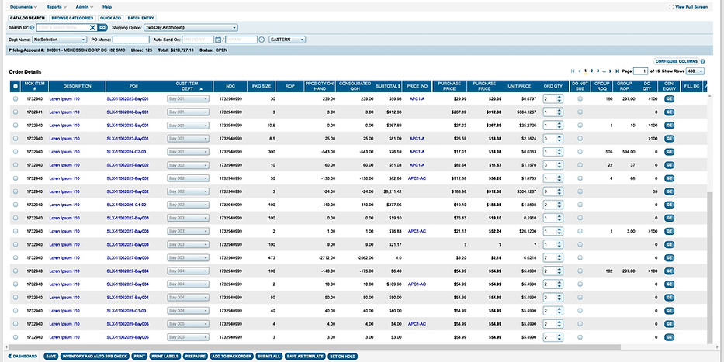Open the Shipping Option dropdown
Image resolution: width=724 pixels, height=362 pixels.
[x=191, y=28]
